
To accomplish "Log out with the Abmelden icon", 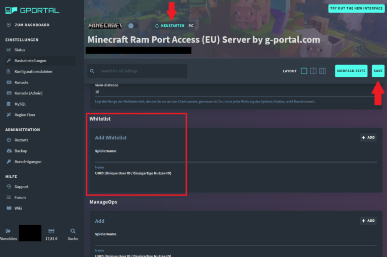I will [8, 231].
